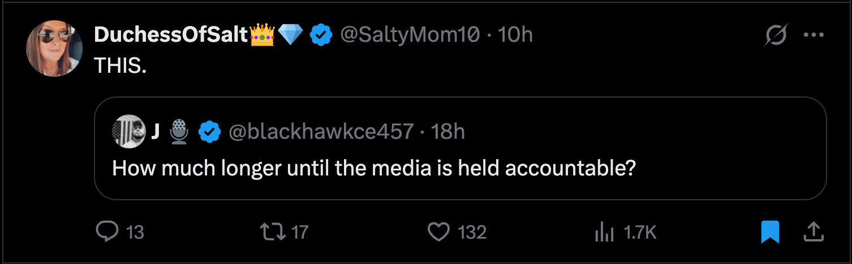Open DuchessOfSalt profile avatar photo
852x264 pixels.
pos(55,49)
